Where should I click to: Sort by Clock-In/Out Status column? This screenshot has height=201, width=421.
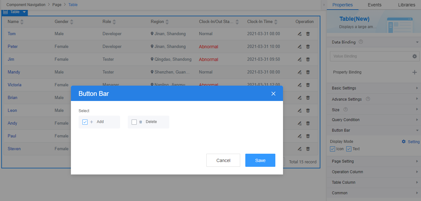tap(237, 22)
